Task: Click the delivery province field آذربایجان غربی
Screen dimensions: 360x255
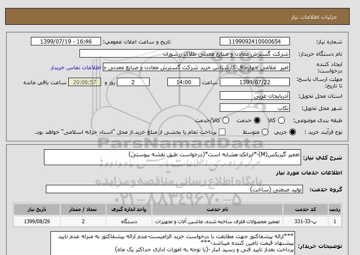Action: pyautogui.click(x=255, y=95)
